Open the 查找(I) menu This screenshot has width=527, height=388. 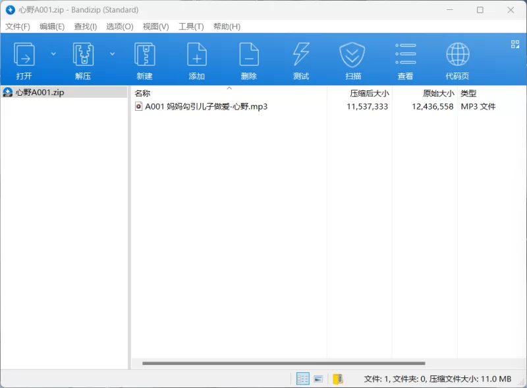(86, 26)
